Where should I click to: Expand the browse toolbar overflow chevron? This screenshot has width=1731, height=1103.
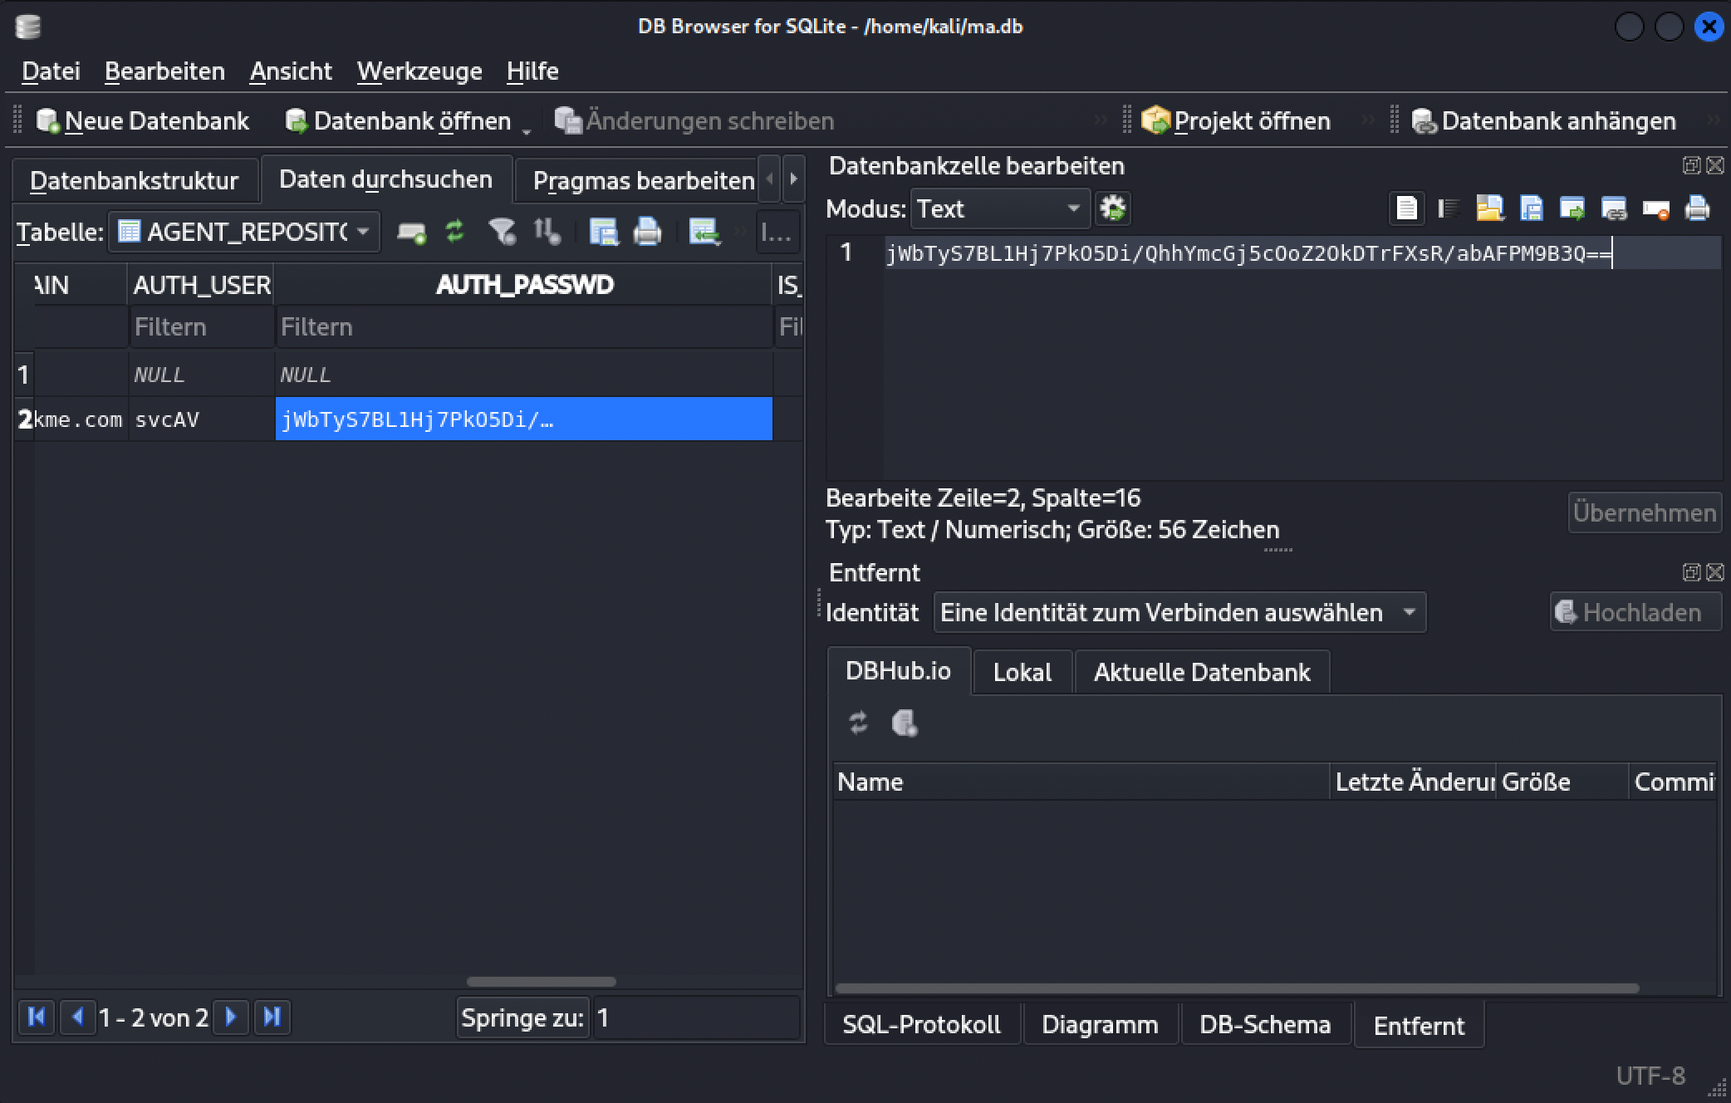coord(738,233)
